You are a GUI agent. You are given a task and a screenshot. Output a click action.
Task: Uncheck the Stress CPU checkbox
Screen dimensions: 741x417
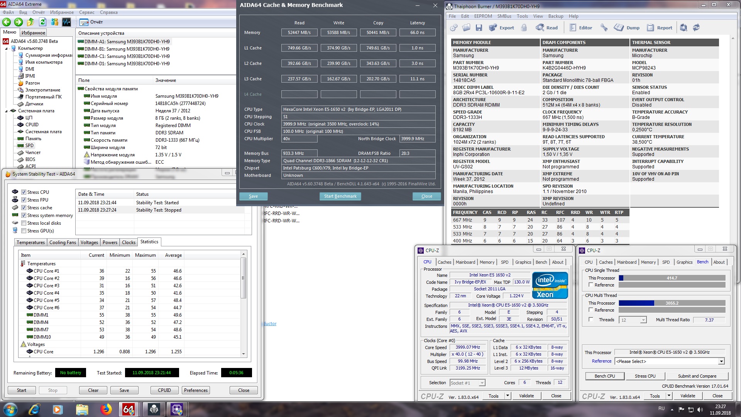(24, 192)
